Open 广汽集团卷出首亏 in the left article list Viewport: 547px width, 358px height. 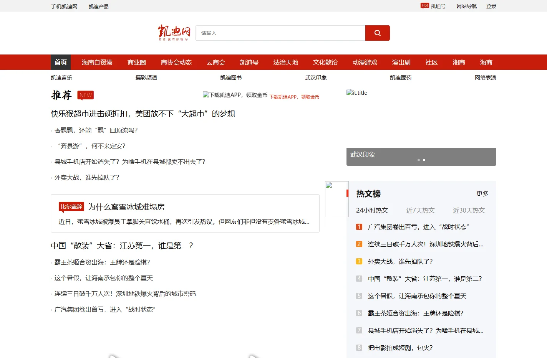click(105, 310)
